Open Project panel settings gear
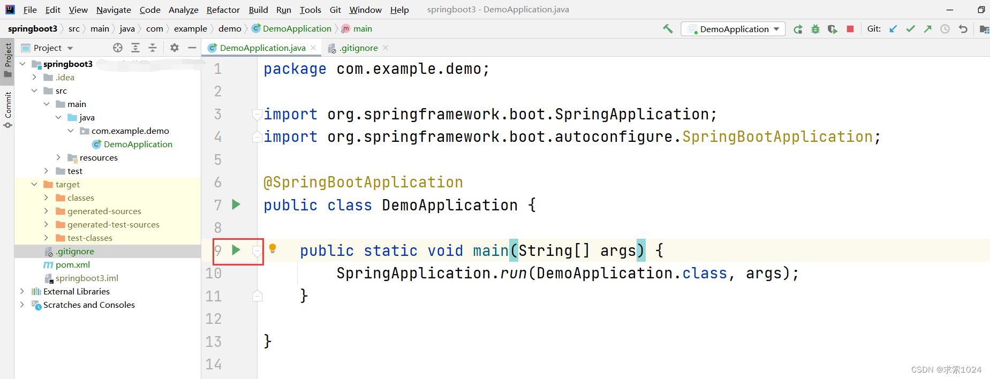990x379 pixels. [175, 48]
